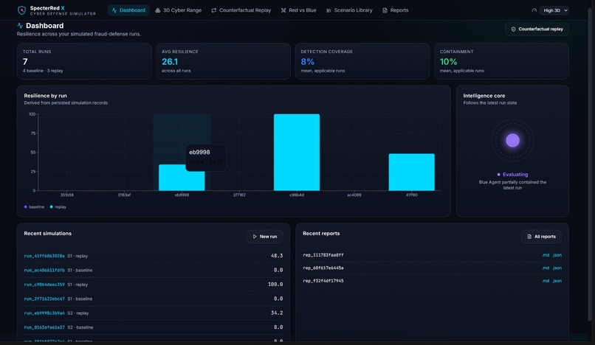Click the Counterfactual replay button
595x345 pixels.
pyautogui.click(x=537, y=29)
